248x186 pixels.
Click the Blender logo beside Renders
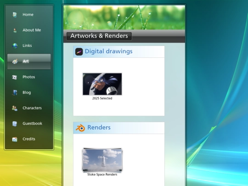80,128
